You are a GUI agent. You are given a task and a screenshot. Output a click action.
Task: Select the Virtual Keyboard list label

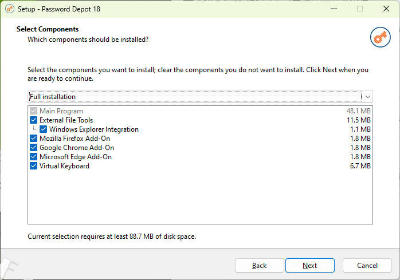(x=64, y=166)
